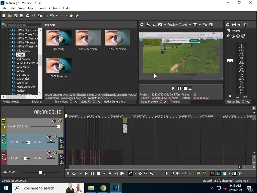Screen dimensions: 257x193
Task: Mute video track 1
Action: [x=54, y=121]
